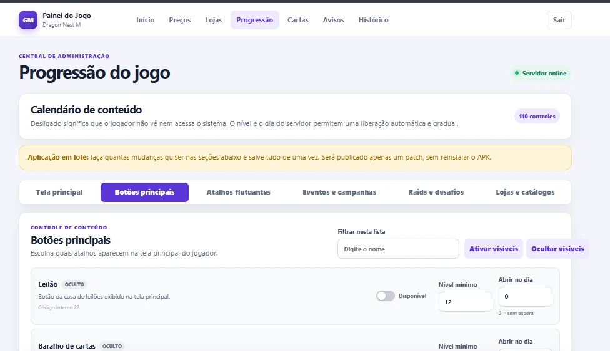Viewport: 610px width, 351px height.
Task: Show the Lojas e catálogos tab
Action: (x=525, y=192)
